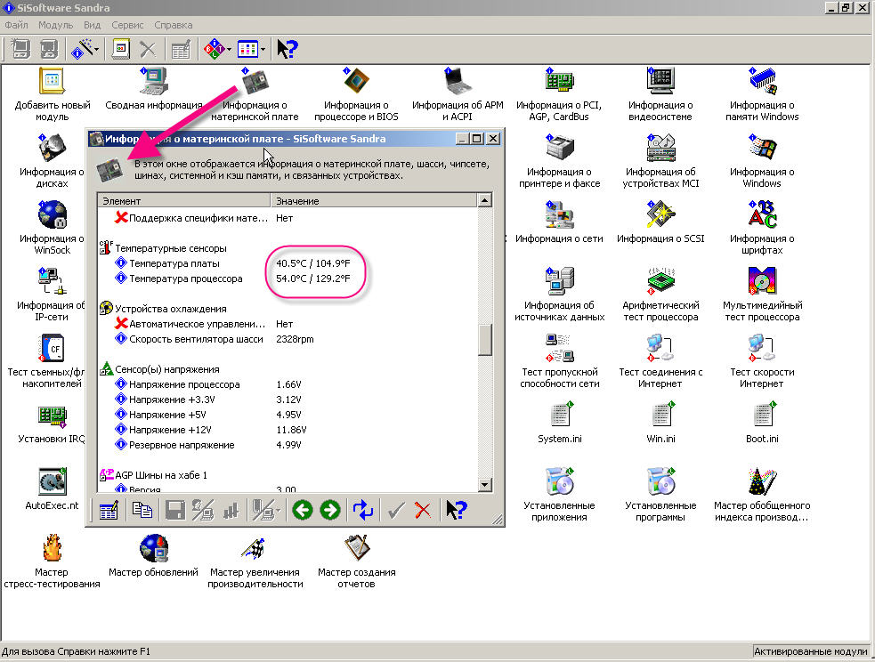Open Установленные программы module
Screen dimensions: 875x662
[x=660, y=496]
